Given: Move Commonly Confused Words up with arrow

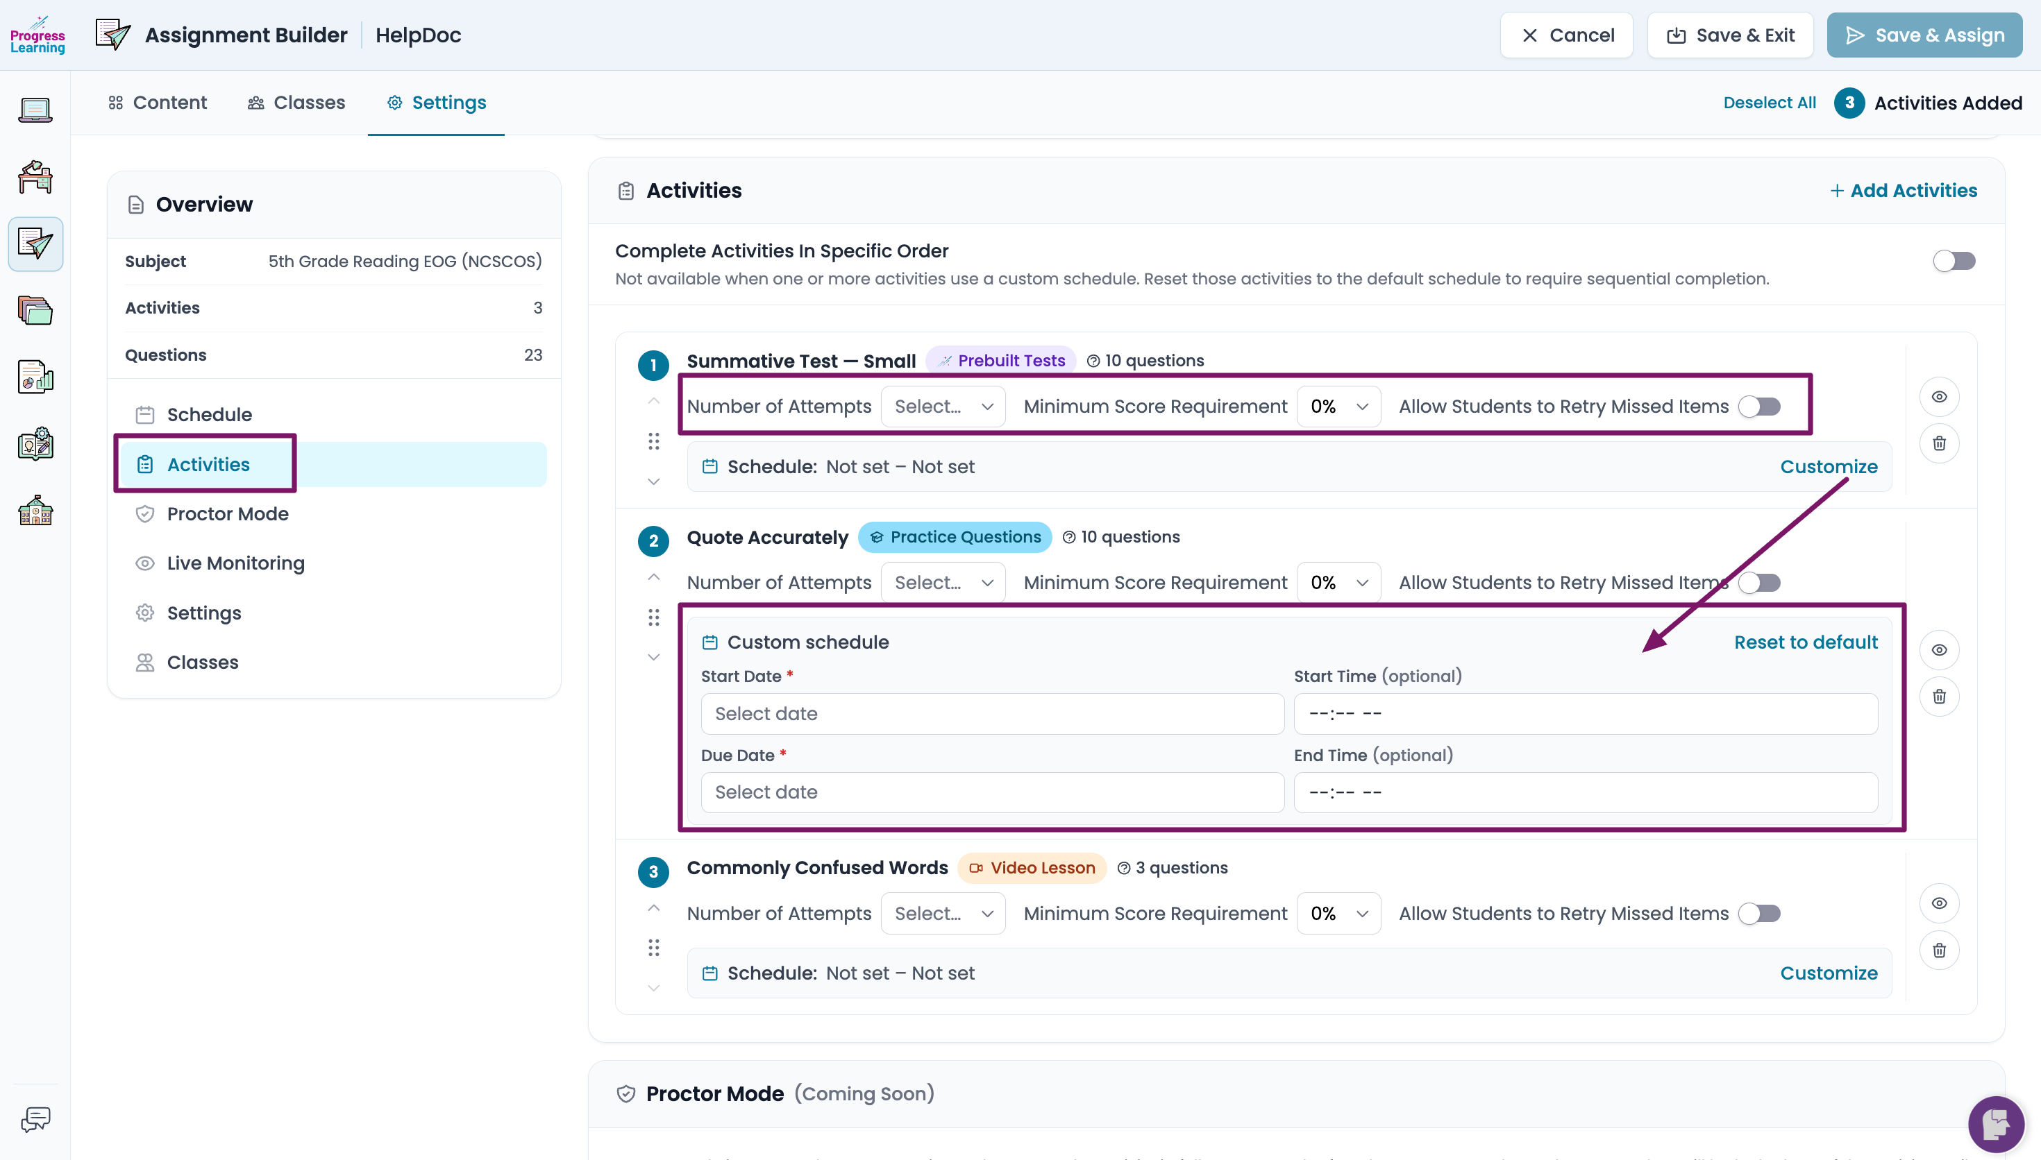Looking at the screenshot, I should point(653,908).
